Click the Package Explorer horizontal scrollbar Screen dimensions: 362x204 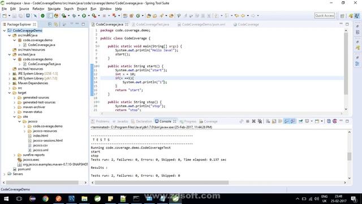point(42,182)
